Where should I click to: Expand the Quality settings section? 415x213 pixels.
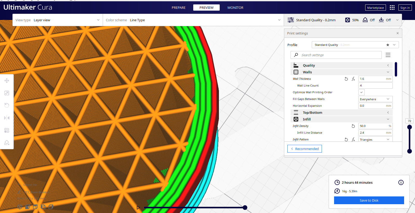point(342,65)
